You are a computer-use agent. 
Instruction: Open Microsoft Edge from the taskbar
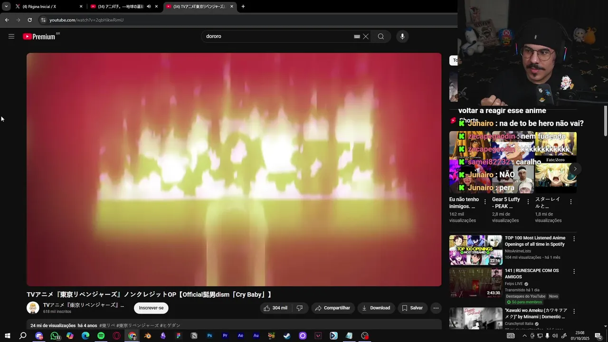(x=85, y=336)
